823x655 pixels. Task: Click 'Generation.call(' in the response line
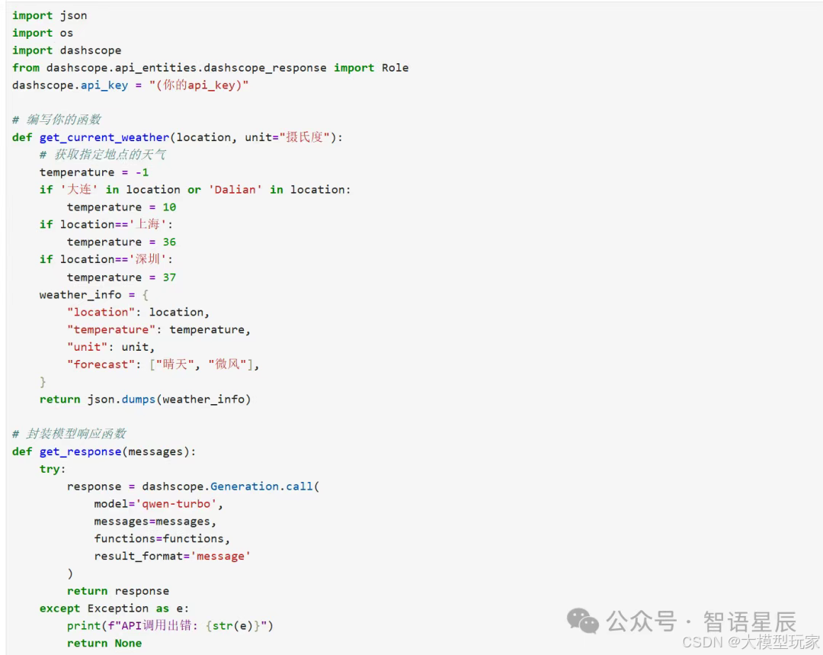[265, 486]
